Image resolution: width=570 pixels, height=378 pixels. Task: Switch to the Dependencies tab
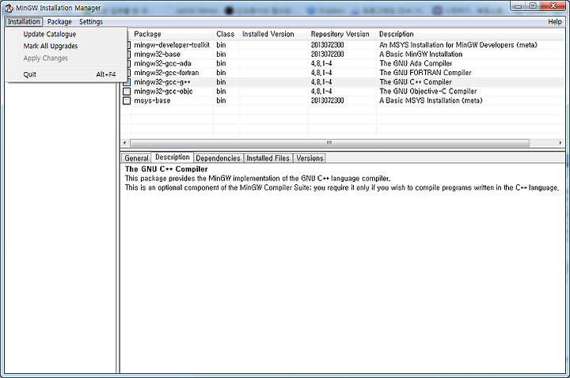point(218,158)
